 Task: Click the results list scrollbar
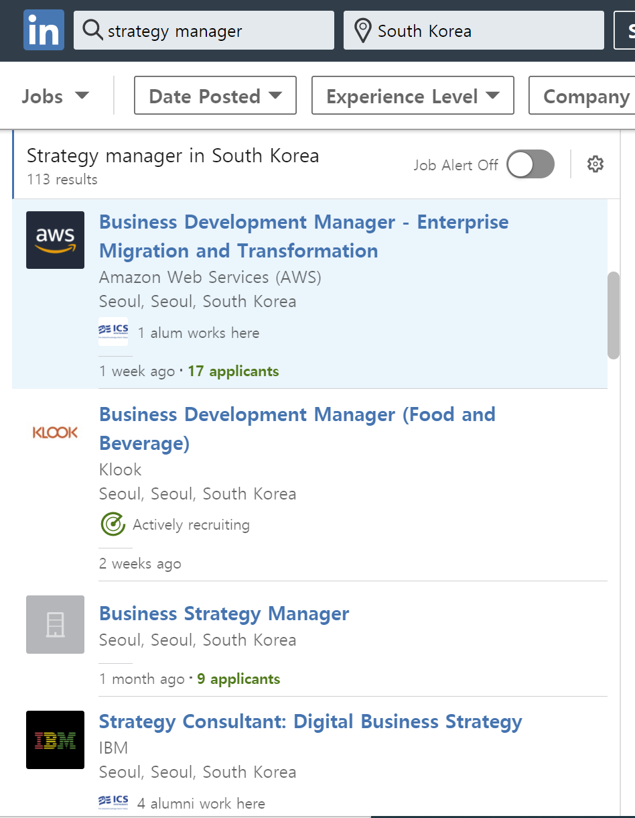[x=613, y=315]
